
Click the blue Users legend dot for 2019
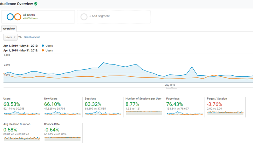pos(43,46)
